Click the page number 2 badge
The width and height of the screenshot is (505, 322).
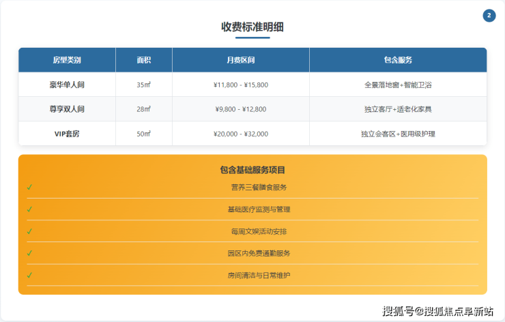489,16
